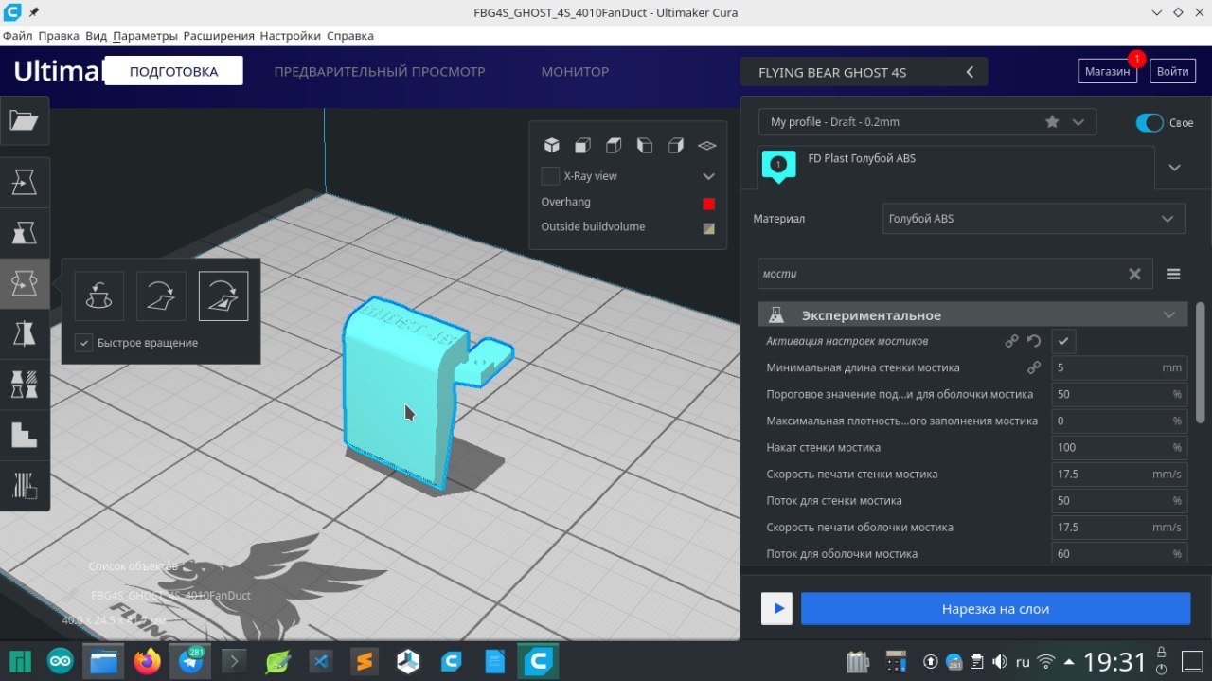
Task: Click the flask icon of Экспериментальное
Action: coord(776,314)
